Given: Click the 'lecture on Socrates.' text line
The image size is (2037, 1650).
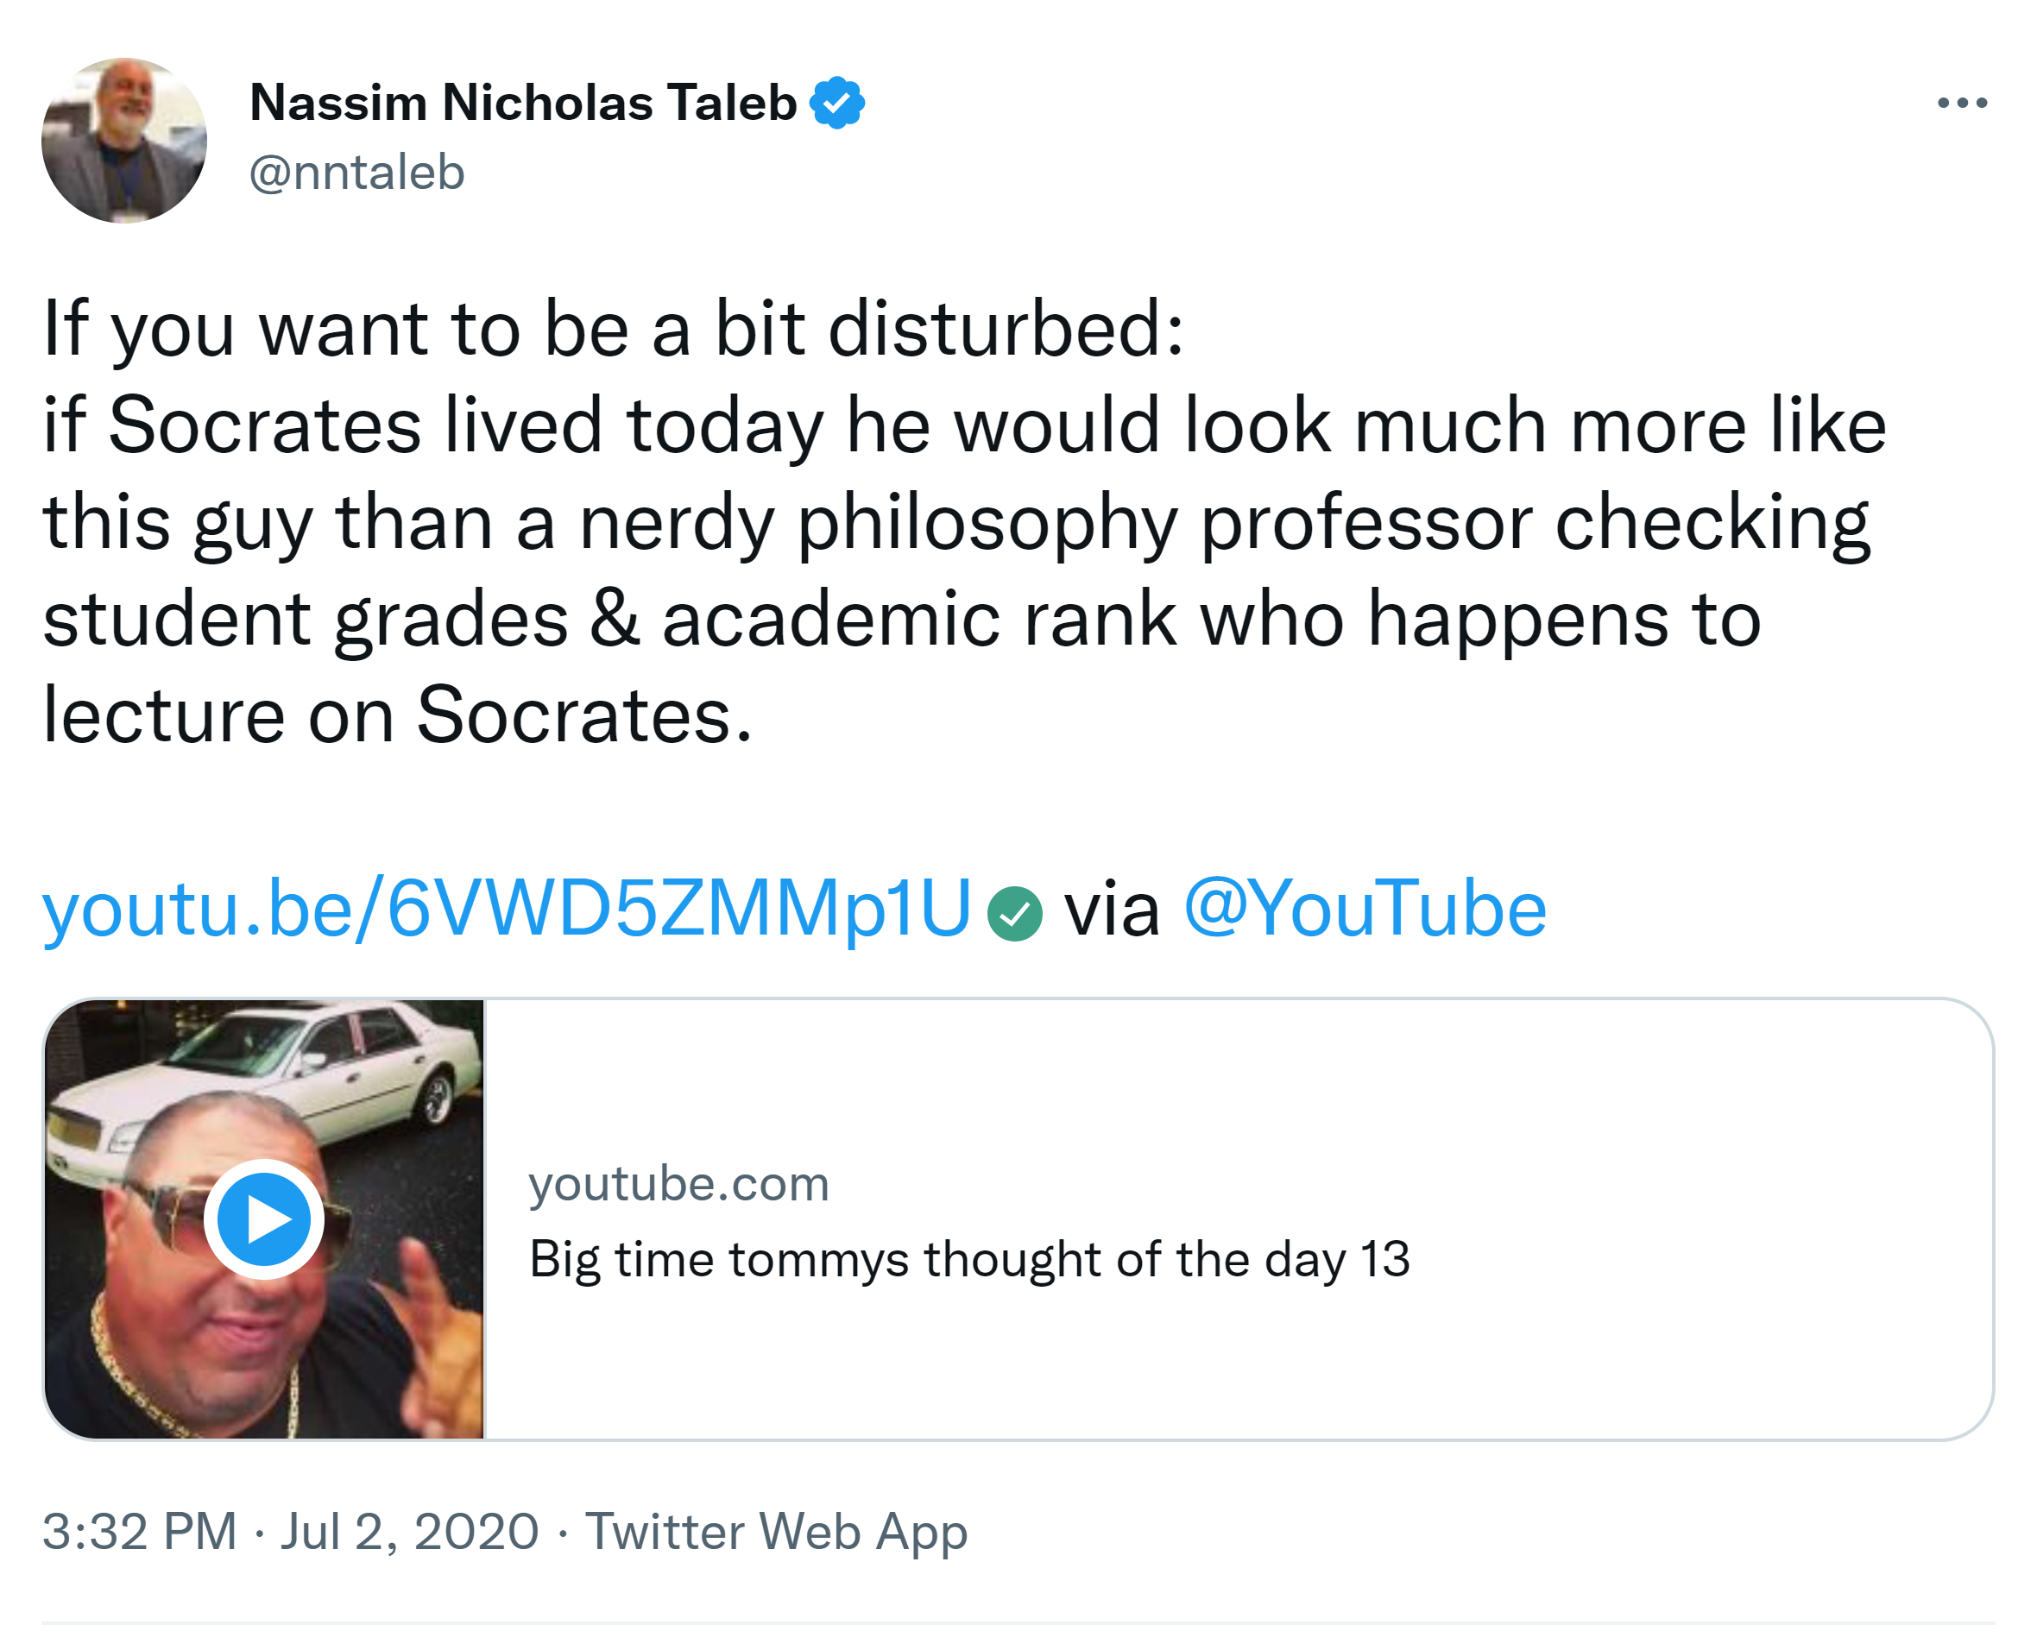Looking at the screenshot, I should coord(397,715).
